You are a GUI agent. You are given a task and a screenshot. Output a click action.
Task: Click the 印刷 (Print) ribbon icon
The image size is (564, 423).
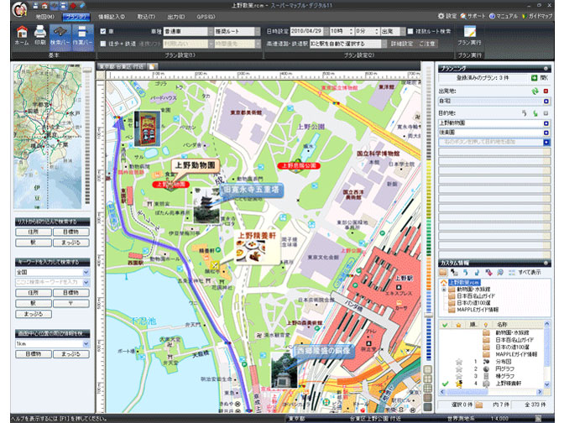coord(40,35)
